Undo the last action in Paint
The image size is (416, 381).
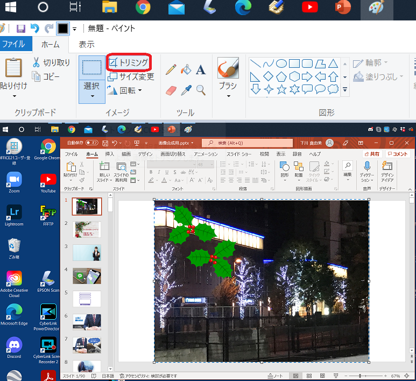35,29
